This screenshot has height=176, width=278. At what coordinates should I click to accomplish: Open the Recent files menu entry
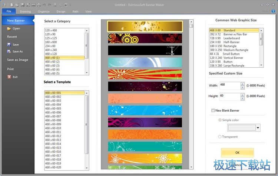point(12,37)
